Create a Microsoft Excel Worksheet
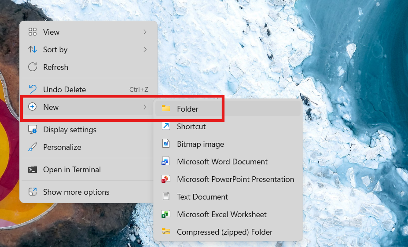The height and width of the screenshot is (247, 408). [228, 214]
